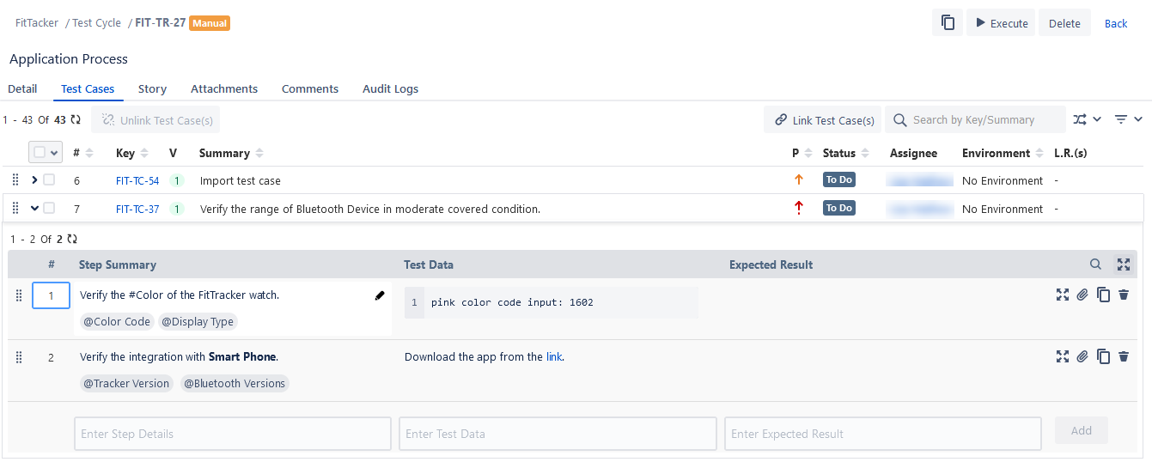Click the Execute button

tap(1001, 23)
